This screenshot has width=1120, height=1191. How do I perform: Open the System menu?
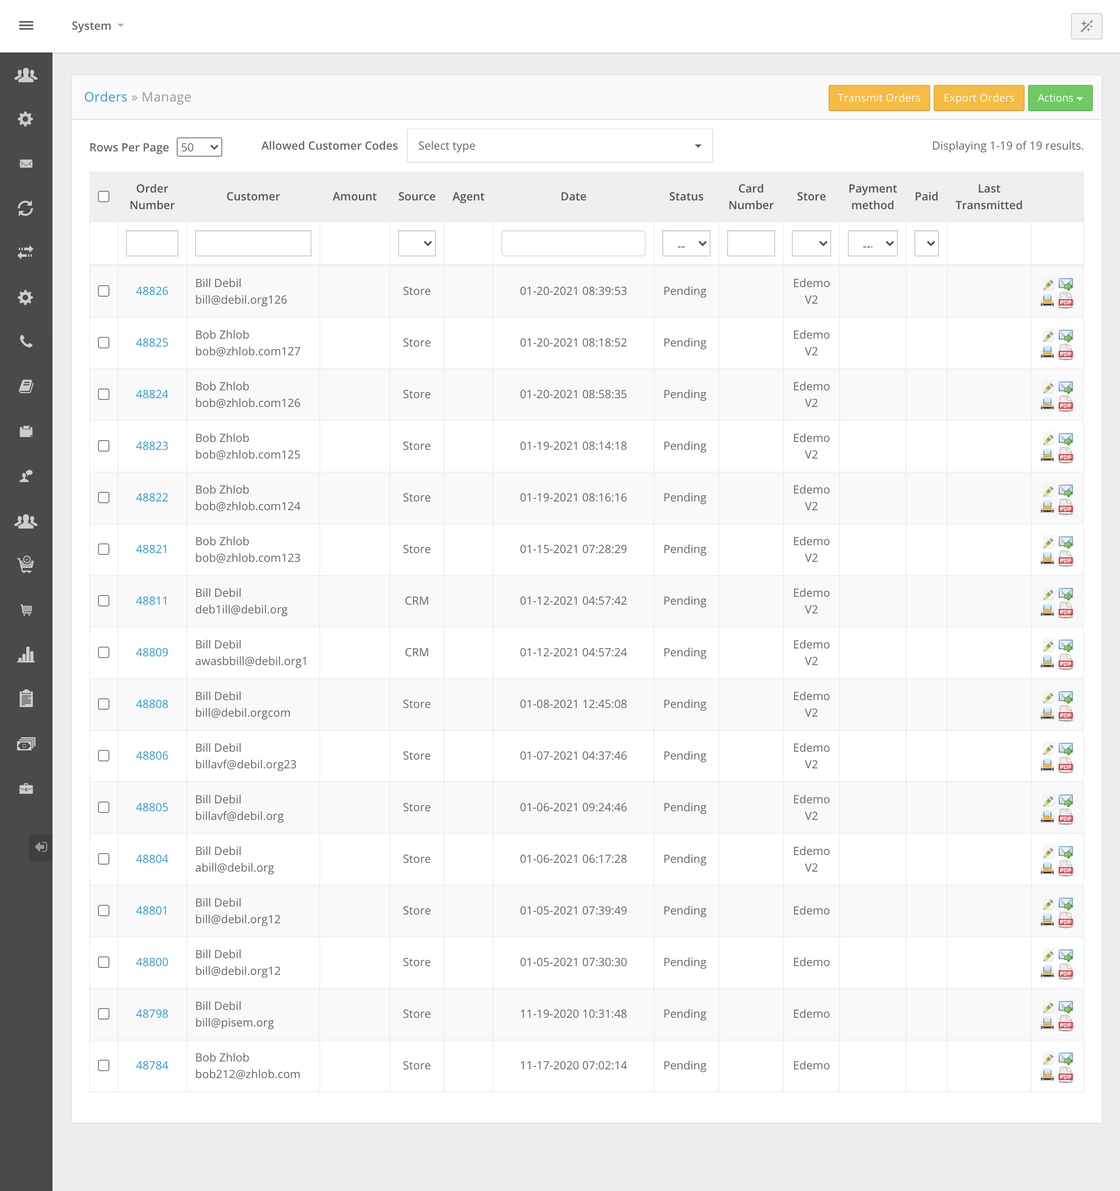point(97,26)
